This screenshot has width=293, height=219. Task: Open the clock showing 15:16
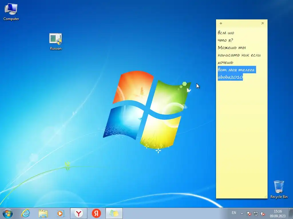278,213
